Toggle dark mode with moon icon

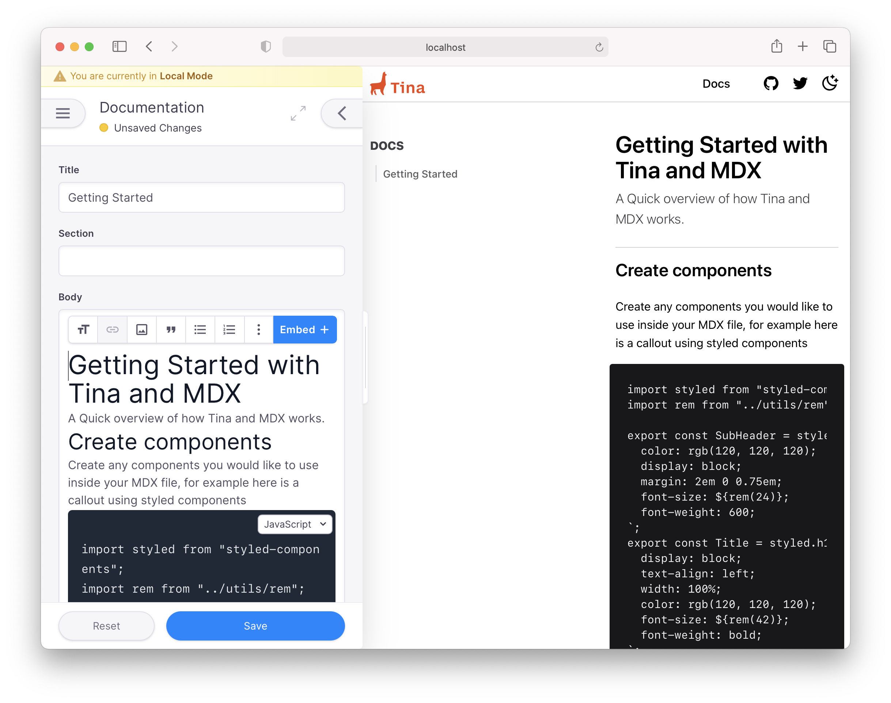tap(830, 84)
